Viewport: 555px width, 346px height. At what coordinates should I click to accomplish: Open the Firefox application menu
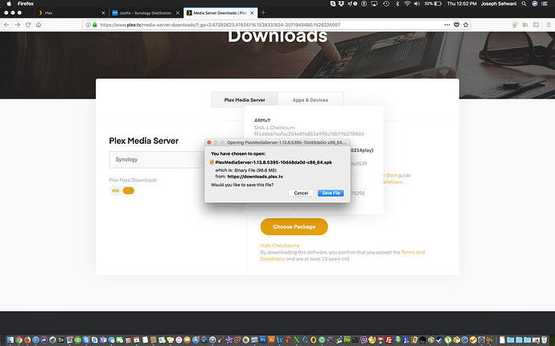click(26, 3)
